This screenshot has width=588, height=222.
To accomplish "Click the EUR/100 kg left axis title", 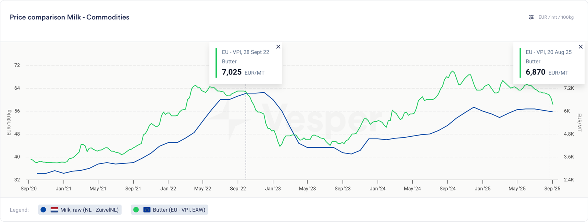I will [x=9, y=122].
